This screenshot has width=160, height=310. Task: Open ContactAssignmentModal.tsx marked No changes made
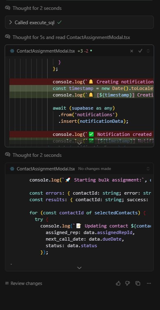(x=46, y=169)
